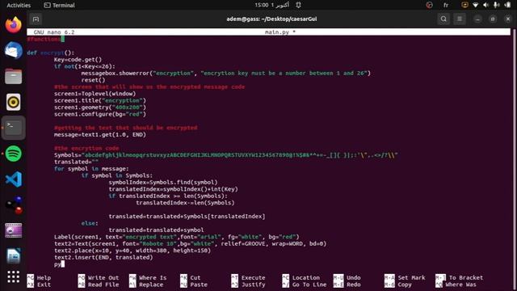Select the Terminal icon in the dock

pos(14,128)
